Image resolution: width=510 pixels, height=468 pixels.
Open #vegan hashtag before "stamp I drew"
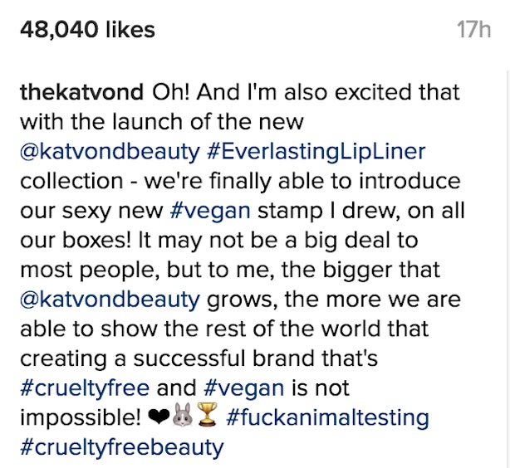click(x=210, y=212)
